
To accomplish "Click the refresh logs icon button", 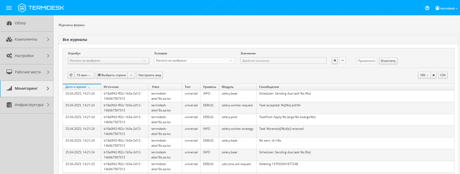I will 71,75.
